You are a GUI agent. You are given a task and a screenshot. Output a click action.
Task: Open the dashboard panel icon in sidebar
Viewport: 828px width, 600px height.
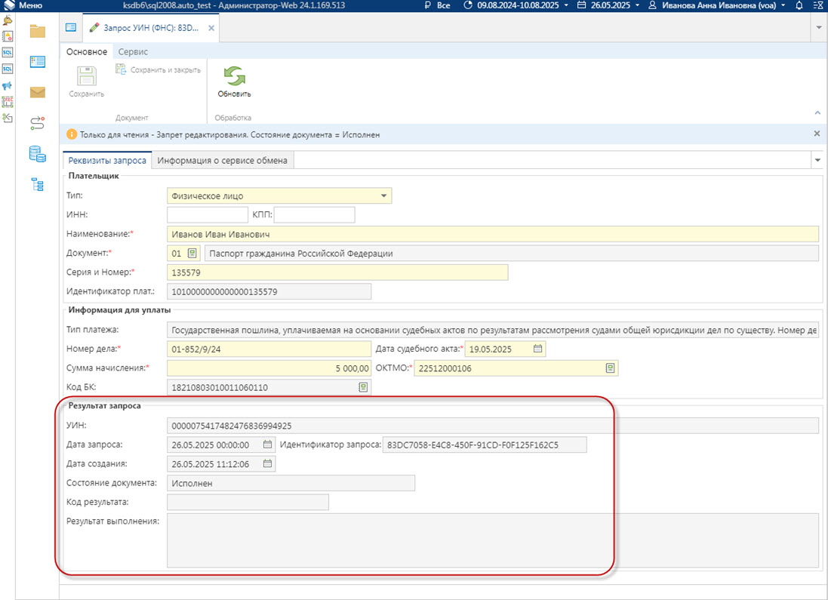38,63
